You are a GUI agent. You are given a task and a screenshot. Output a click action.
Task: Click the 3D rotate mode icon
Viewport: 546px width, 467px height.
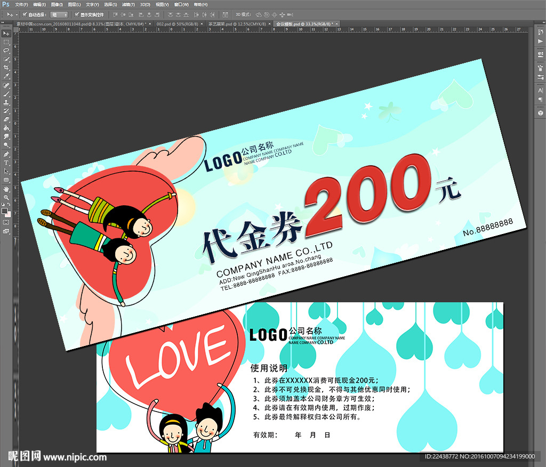259,14
